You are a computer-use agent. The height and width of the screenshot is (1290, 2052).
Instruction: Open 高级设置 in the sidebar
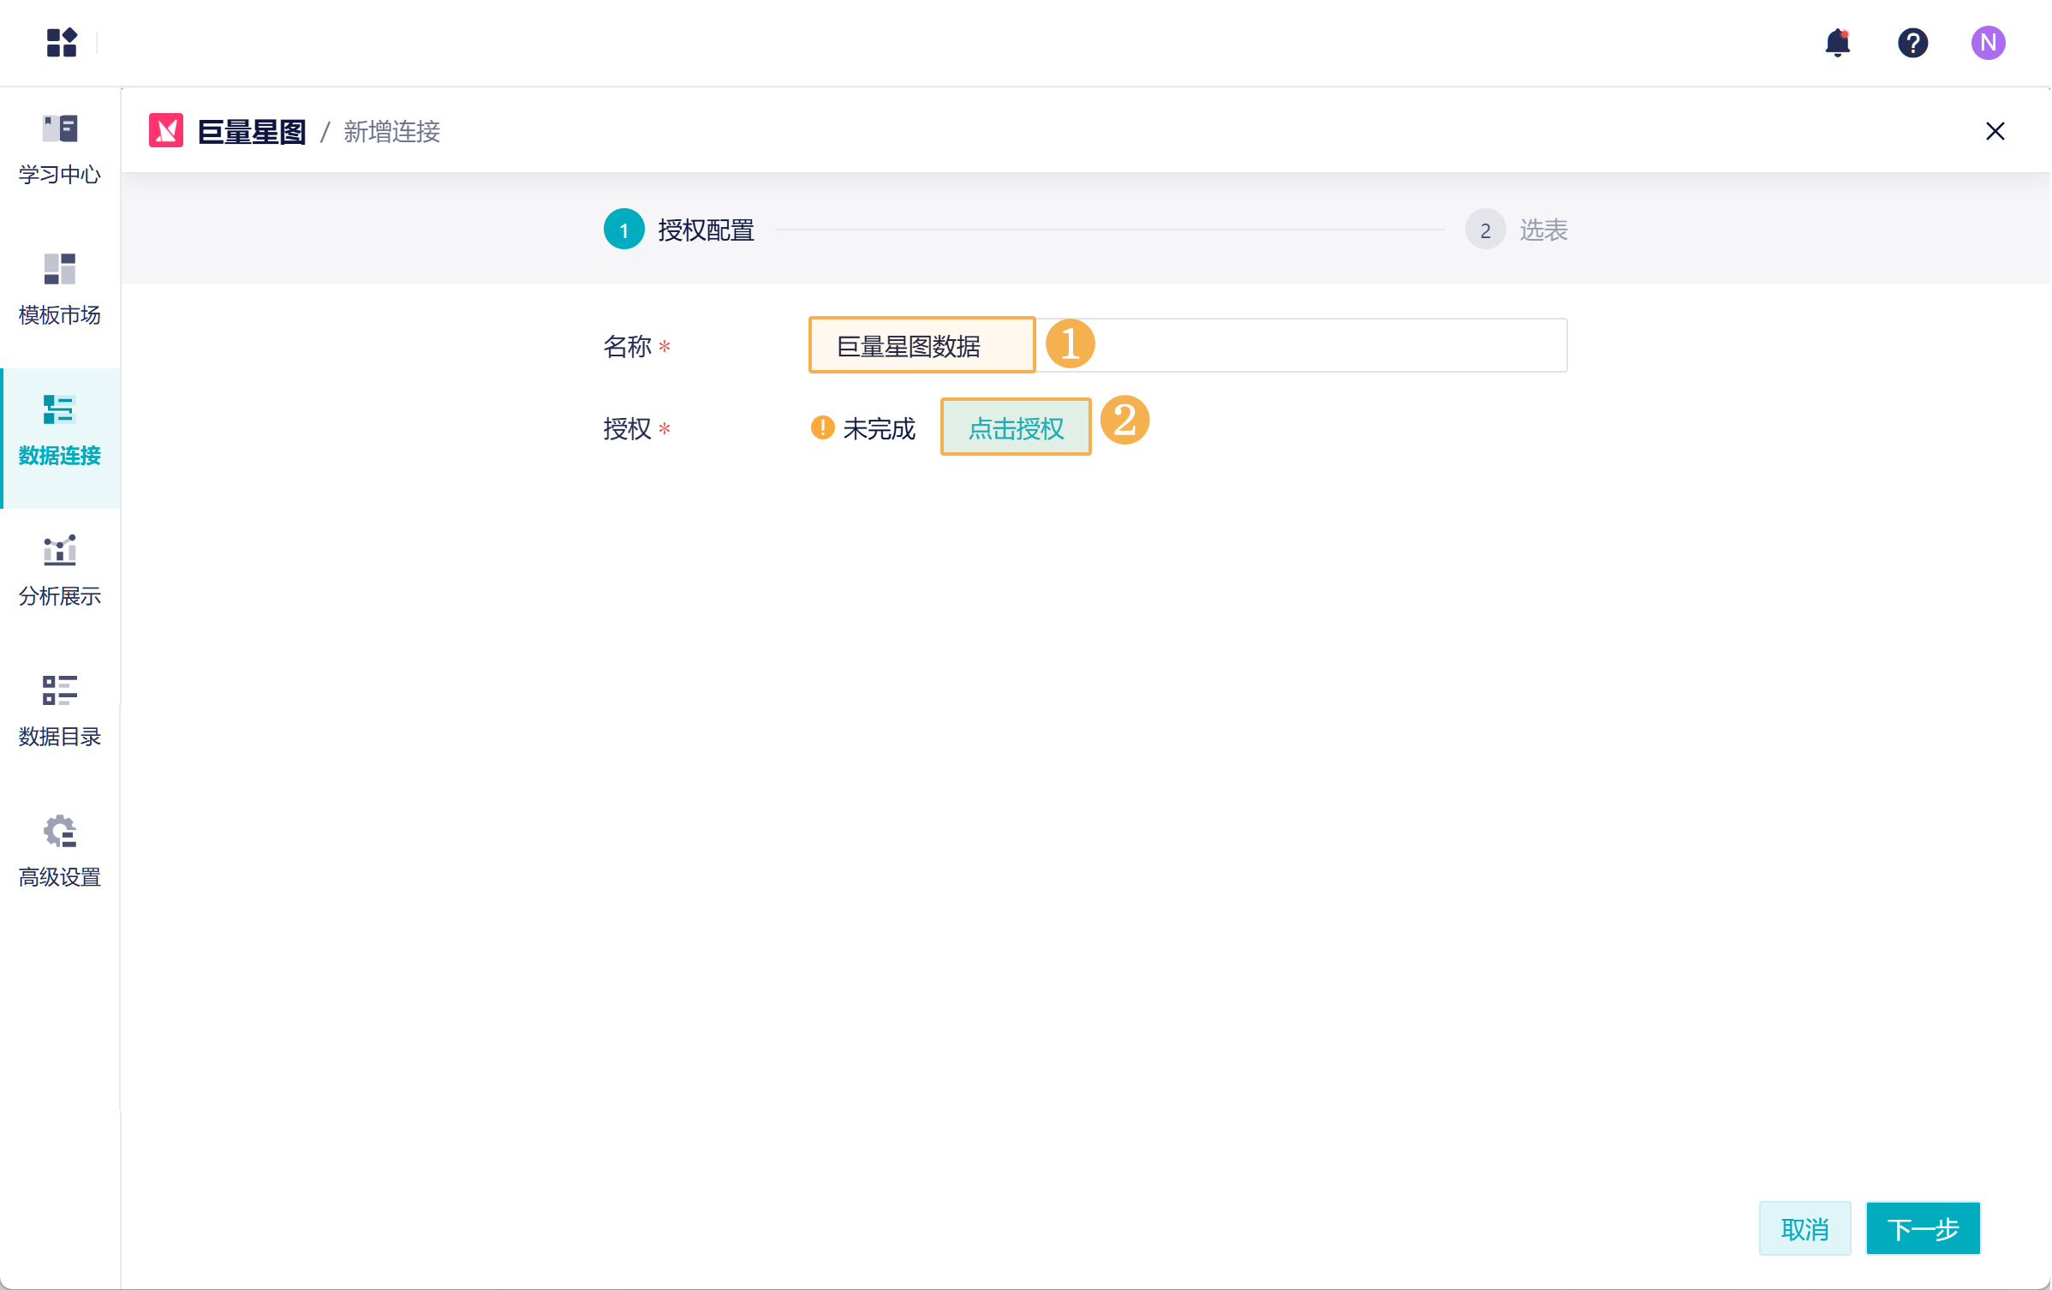coord(59,851)
